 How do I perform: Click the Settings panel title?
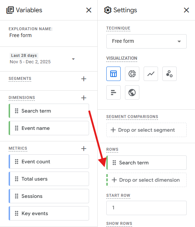click(x=125, y=10)
